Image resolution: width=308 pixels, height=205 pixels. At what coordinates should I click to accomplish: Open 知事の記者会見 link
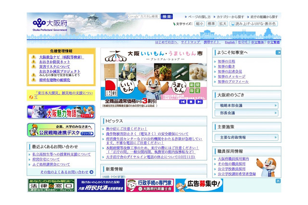[x=230, y=72]
